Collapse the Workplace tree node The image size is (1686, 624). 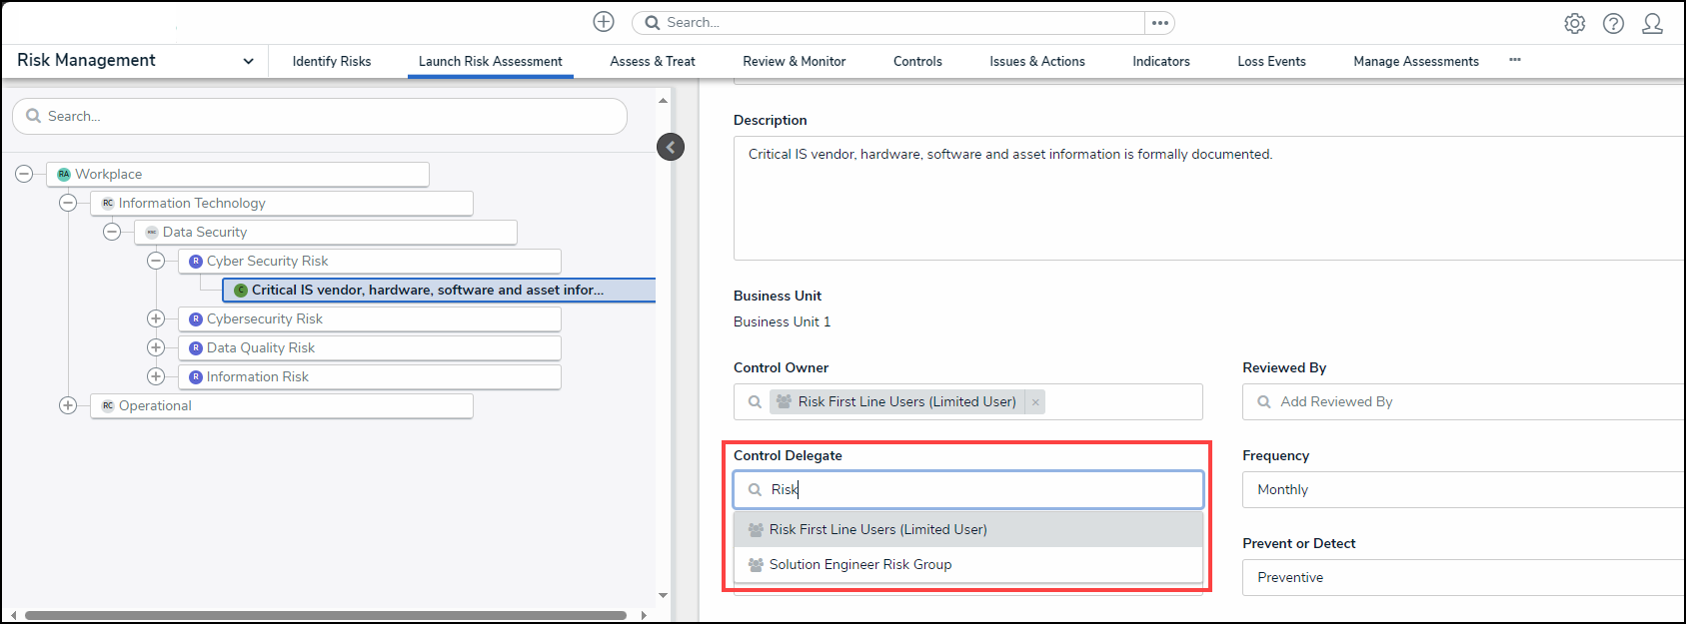24,175
